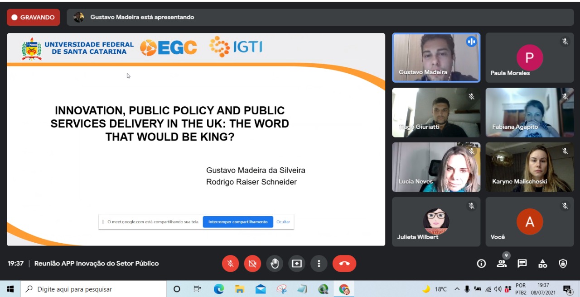580x297 pixels.
Task: Select Karyne Malischeski video tile
Action: (530, 167)
